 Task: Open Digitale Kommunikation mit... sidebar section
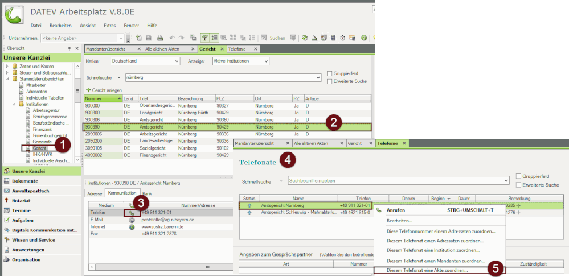(x=42, y=230)
